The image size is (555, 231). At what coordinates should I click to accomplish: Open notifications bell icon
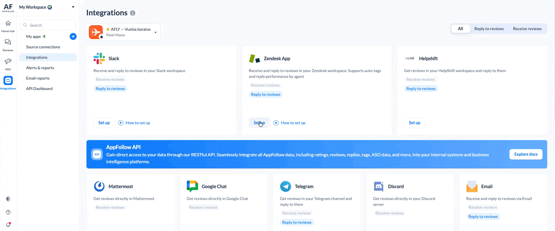pos(8,225)
